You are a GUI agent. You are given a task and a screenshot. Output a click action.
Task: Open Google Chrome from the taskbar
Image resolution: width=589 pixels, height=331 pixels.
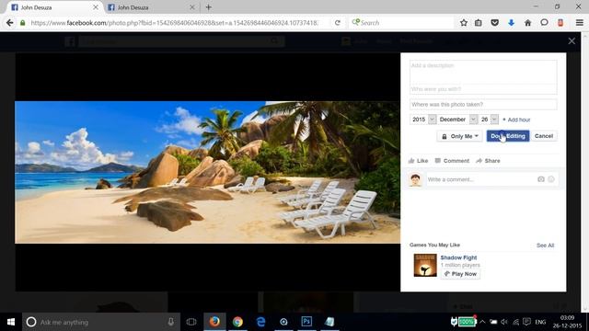(237, 322)
